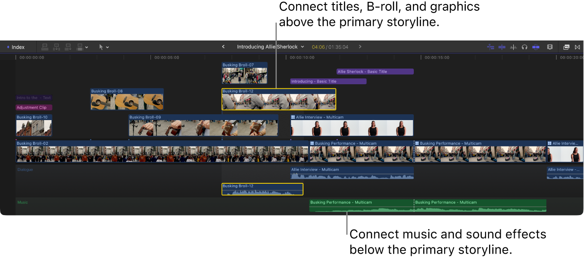Open the Transitions browser icon

[578, 47]
